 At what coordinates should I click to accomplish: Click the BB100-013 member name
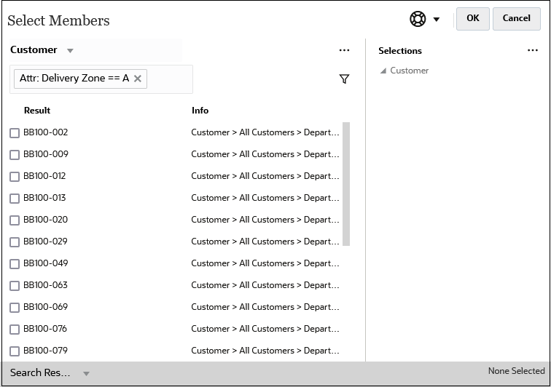click(x=44, y=198)
